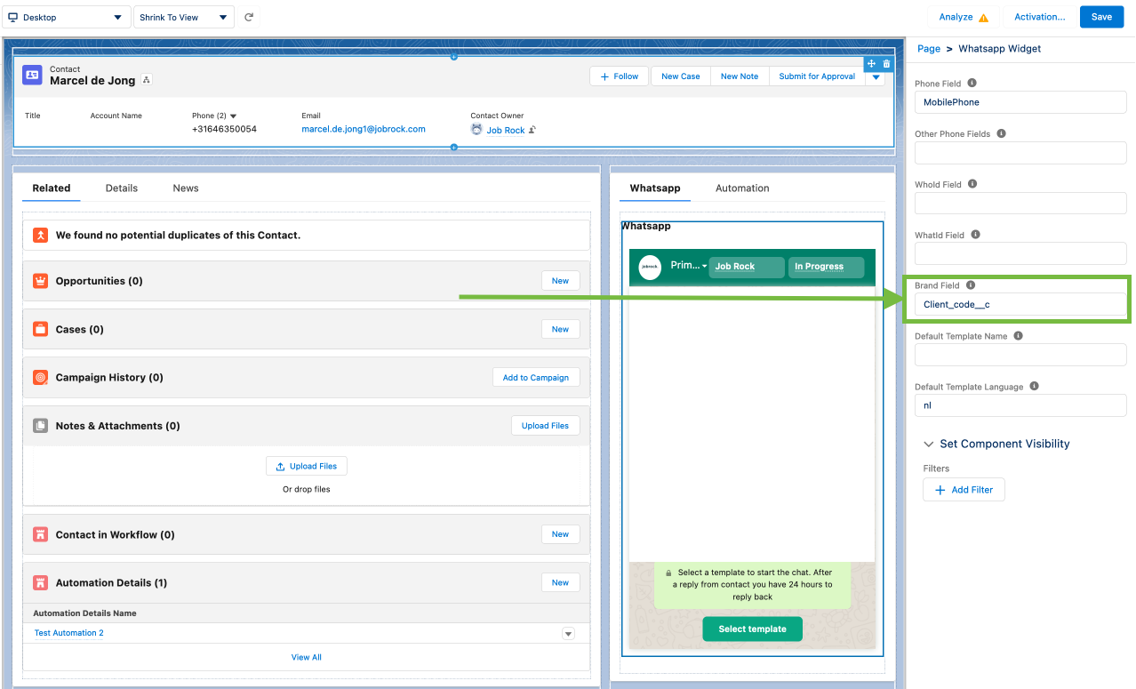Click Submit for Approval button
The width and height of the screenshot is (1136, 689).
tap(817, 76)
